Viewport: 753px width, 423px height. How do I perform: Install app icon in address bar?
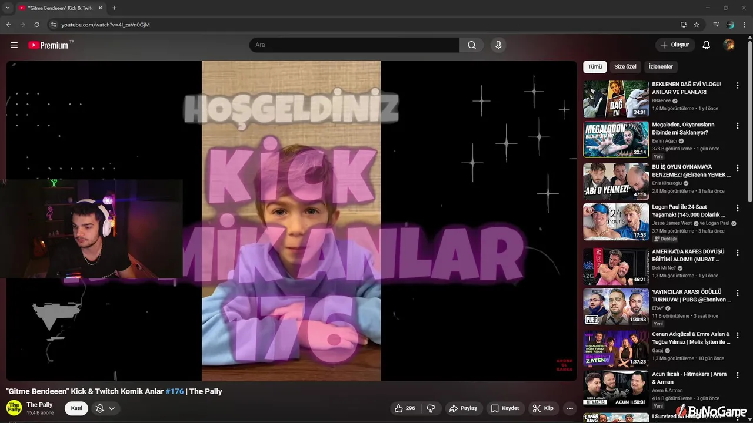(684, 25)
